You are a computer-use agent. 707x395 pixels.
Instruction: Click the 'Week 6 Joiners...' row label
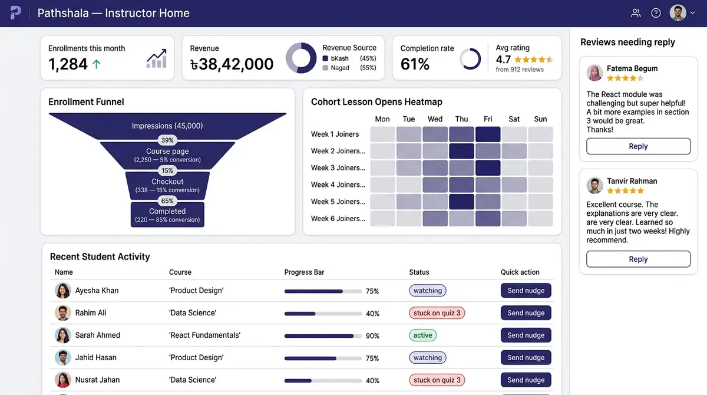[338, 219]
